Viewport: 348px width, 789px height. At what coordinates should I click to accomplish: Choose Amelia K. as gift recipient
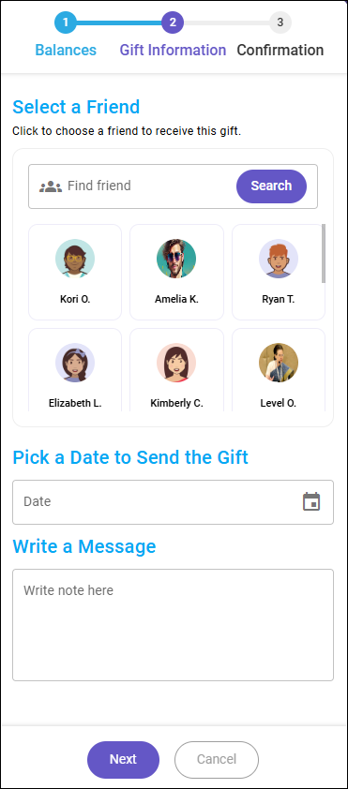point(176,273)
